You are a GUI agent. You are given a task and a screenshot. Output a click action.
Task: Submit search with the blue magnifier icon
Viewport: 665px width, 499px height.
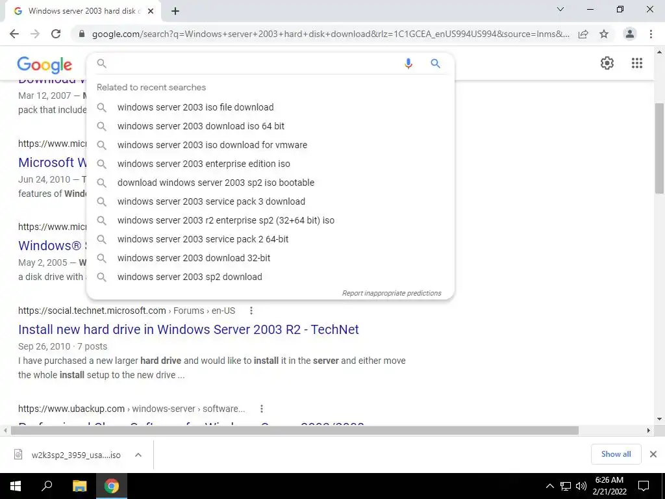click(435, 64)
